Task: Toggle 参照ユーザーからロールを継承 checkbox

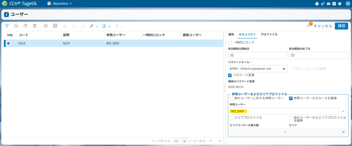Action: pos(291,98)
